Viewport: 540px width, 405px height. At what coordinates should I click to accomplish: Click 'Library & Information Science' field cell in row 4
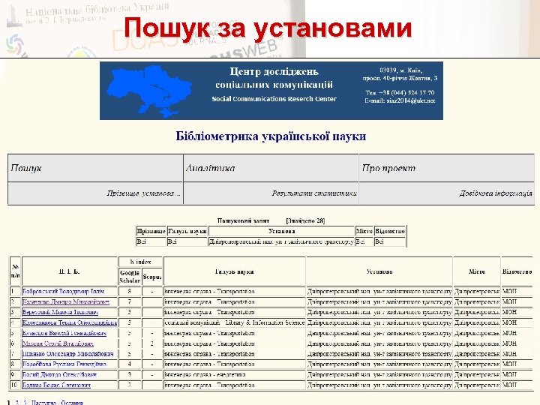(235, 322)
